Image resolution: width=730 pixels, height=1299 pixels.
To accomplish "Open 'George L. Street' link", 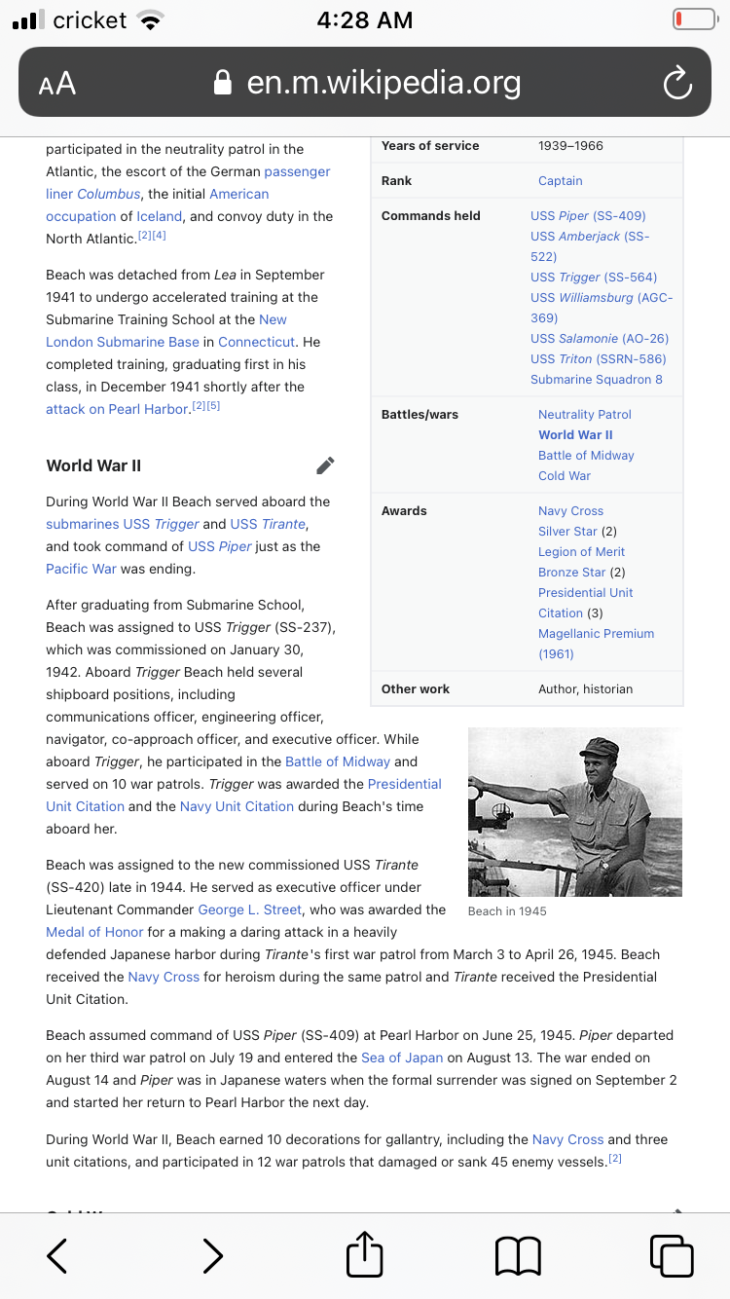I will [x=250, y=909].
